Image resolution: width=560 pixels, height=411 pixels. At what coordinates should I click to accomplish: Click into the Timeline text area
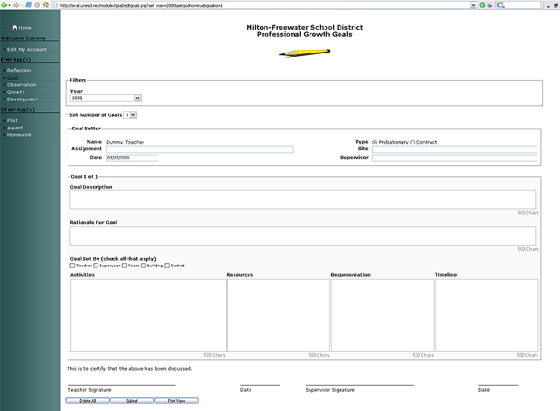coord(486,315)
